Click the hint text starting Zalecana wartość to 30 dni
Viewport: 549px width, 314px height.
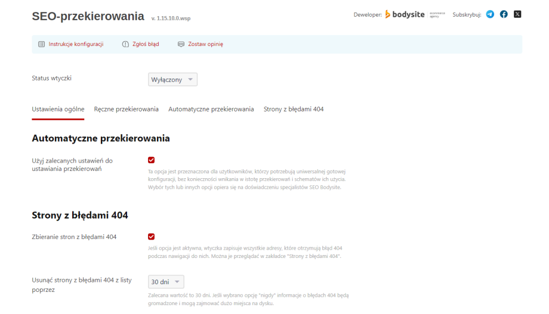248,299
